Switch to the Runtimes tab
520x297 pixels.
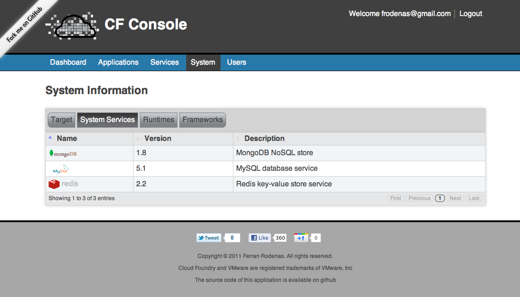coord(159,120)
